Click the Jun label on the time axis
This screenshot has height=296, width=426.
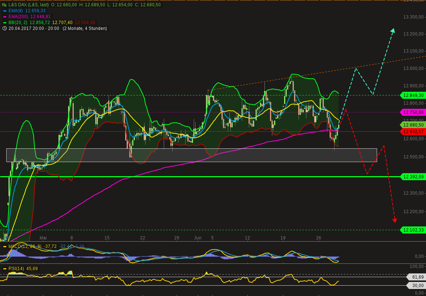point(198,238)
